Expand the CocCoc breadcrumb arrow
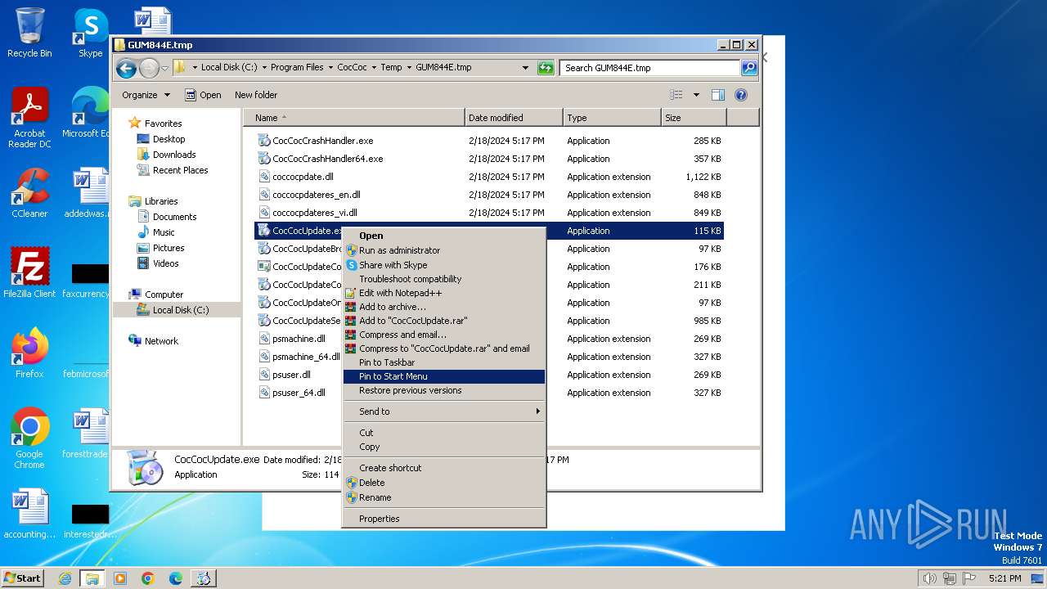 (374, 67)
